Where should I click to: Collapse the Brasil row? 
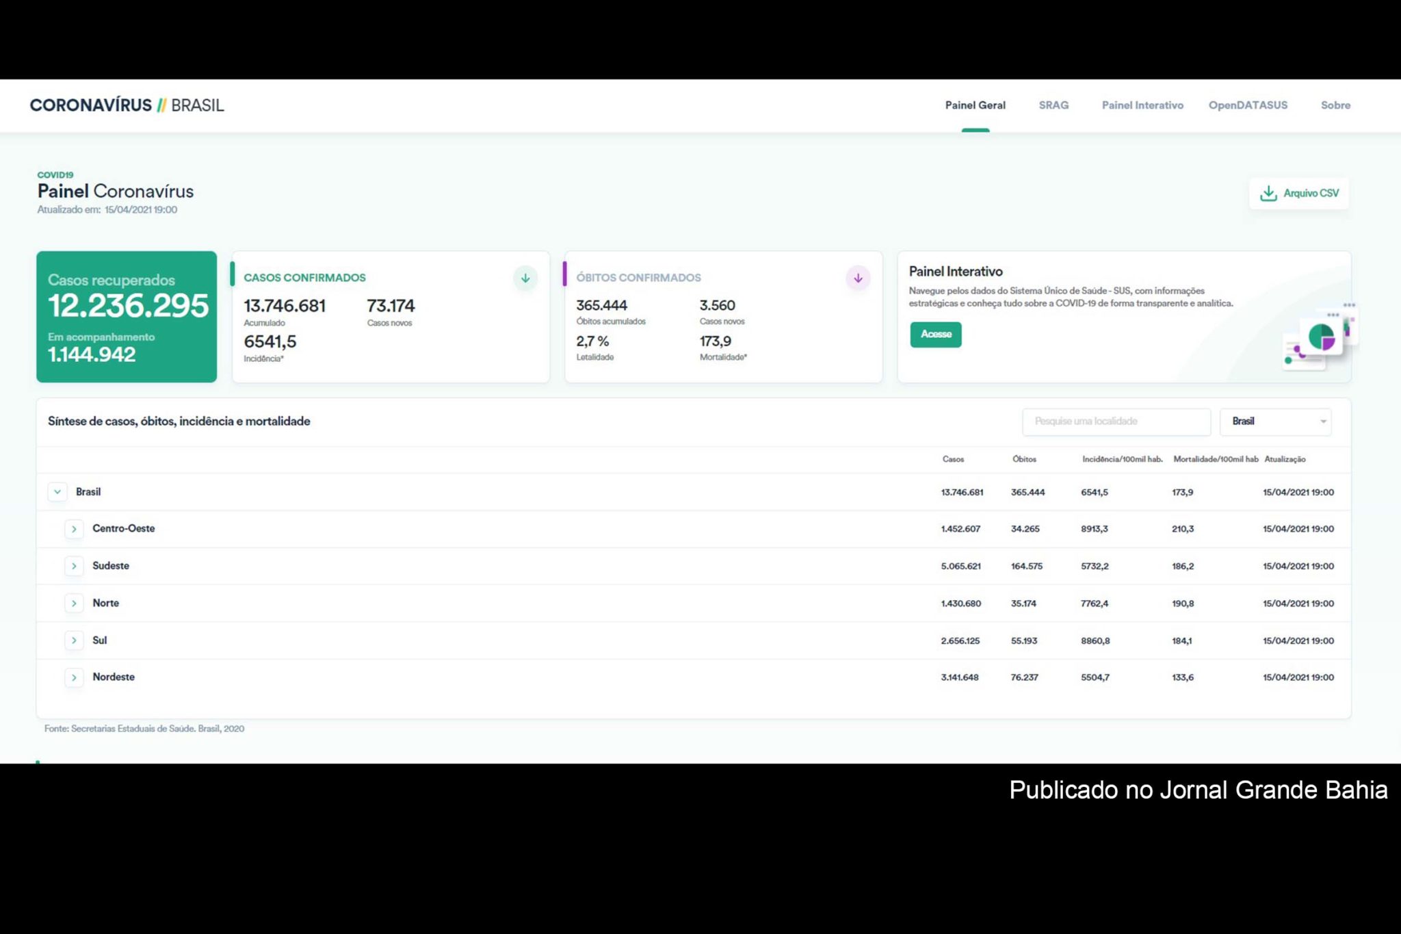(x=57, y=492)
